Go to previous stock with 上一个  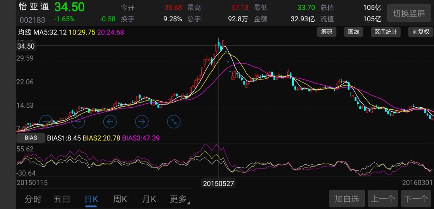pyautogui.click(x=383, y=199)
